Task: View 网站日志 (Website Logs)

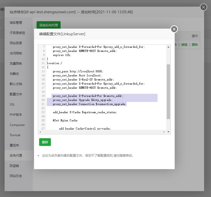Action: [16, 176]
